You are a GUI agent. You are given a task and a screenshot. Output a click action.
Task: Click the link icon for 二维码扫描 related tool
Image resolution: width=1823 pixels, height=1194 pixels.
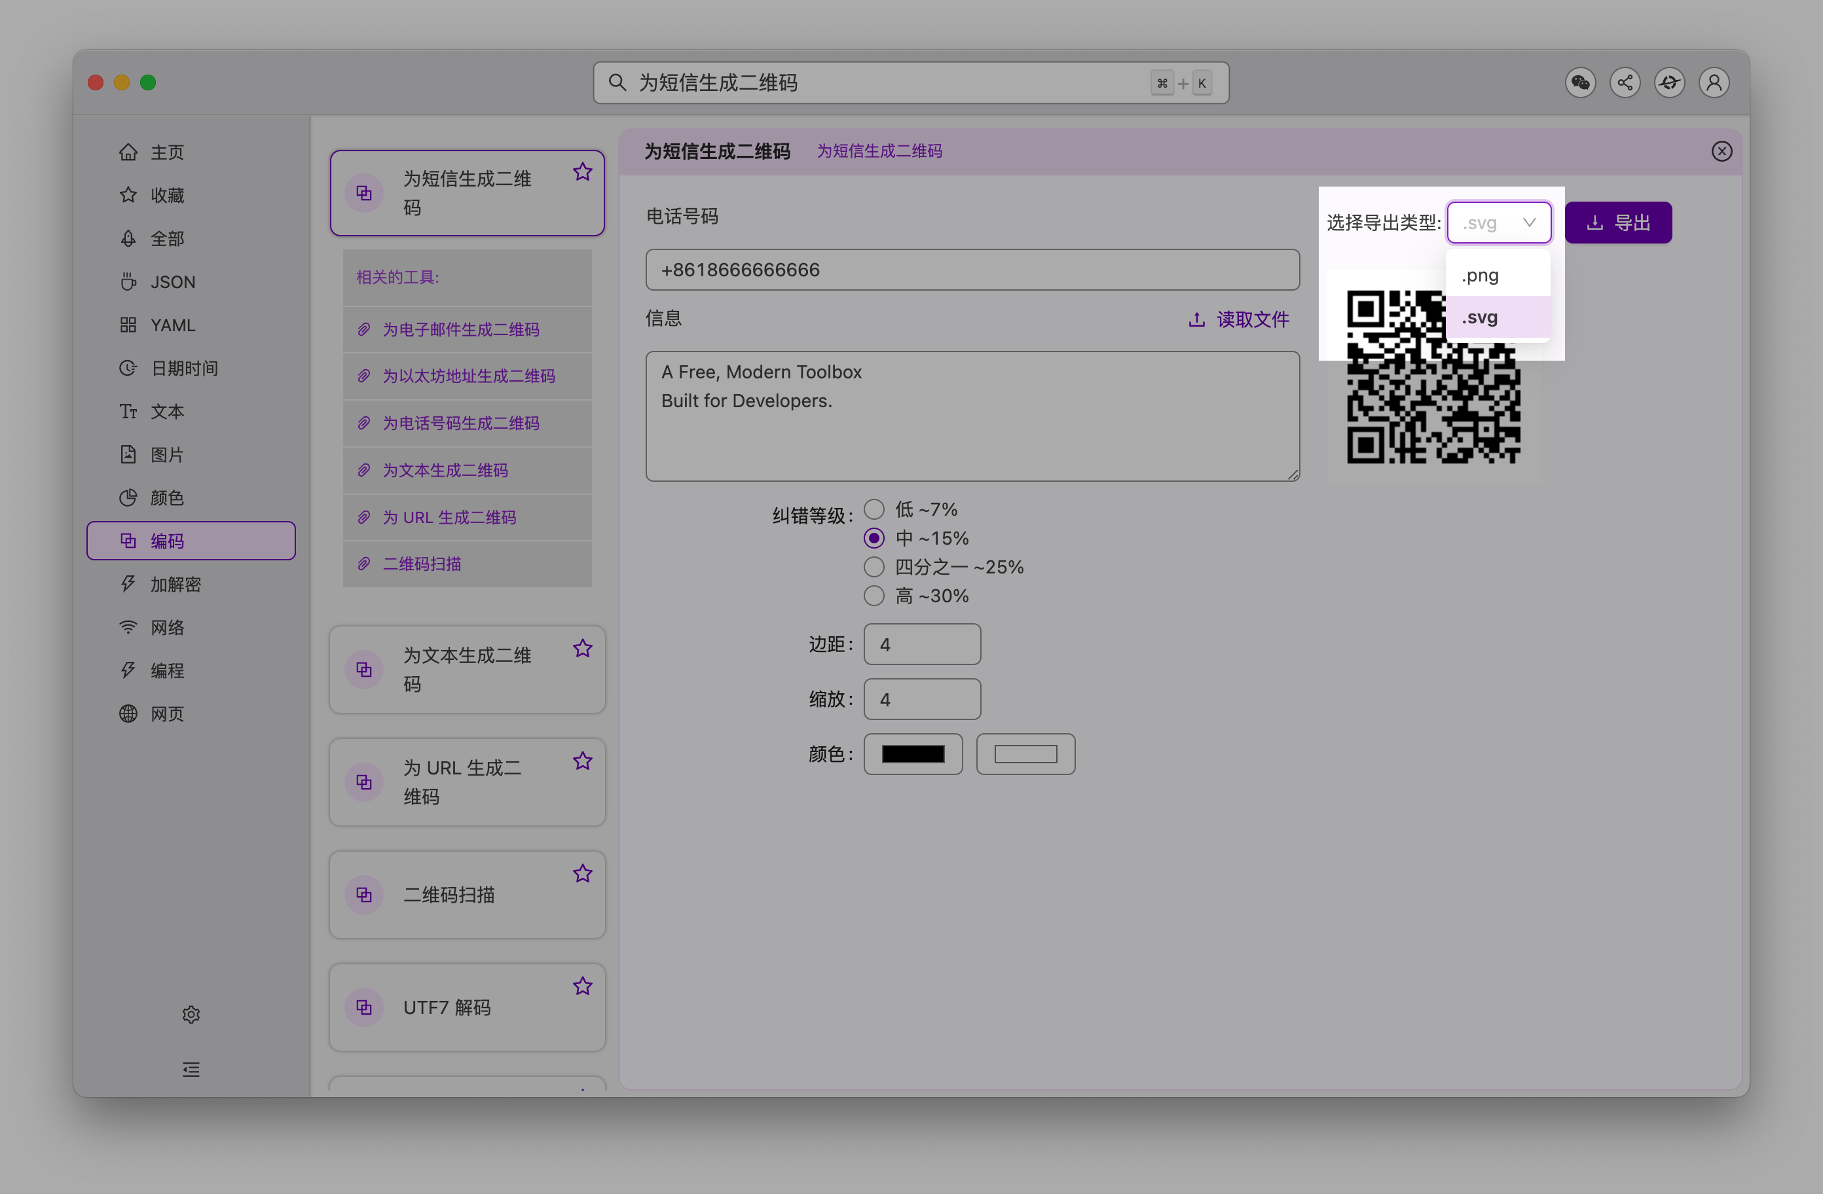coord(365,564)
